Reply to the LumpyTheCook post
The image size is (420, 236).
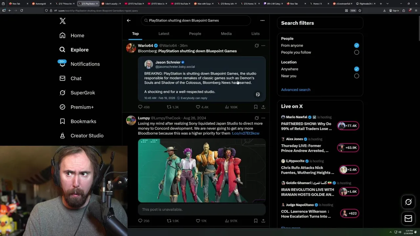pos(144,221)
